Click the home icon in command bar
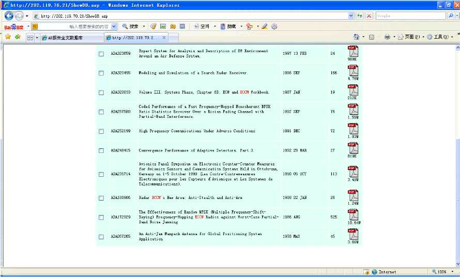Image resolution: width=460 pixels, height=277 pixels. (357, 37)
